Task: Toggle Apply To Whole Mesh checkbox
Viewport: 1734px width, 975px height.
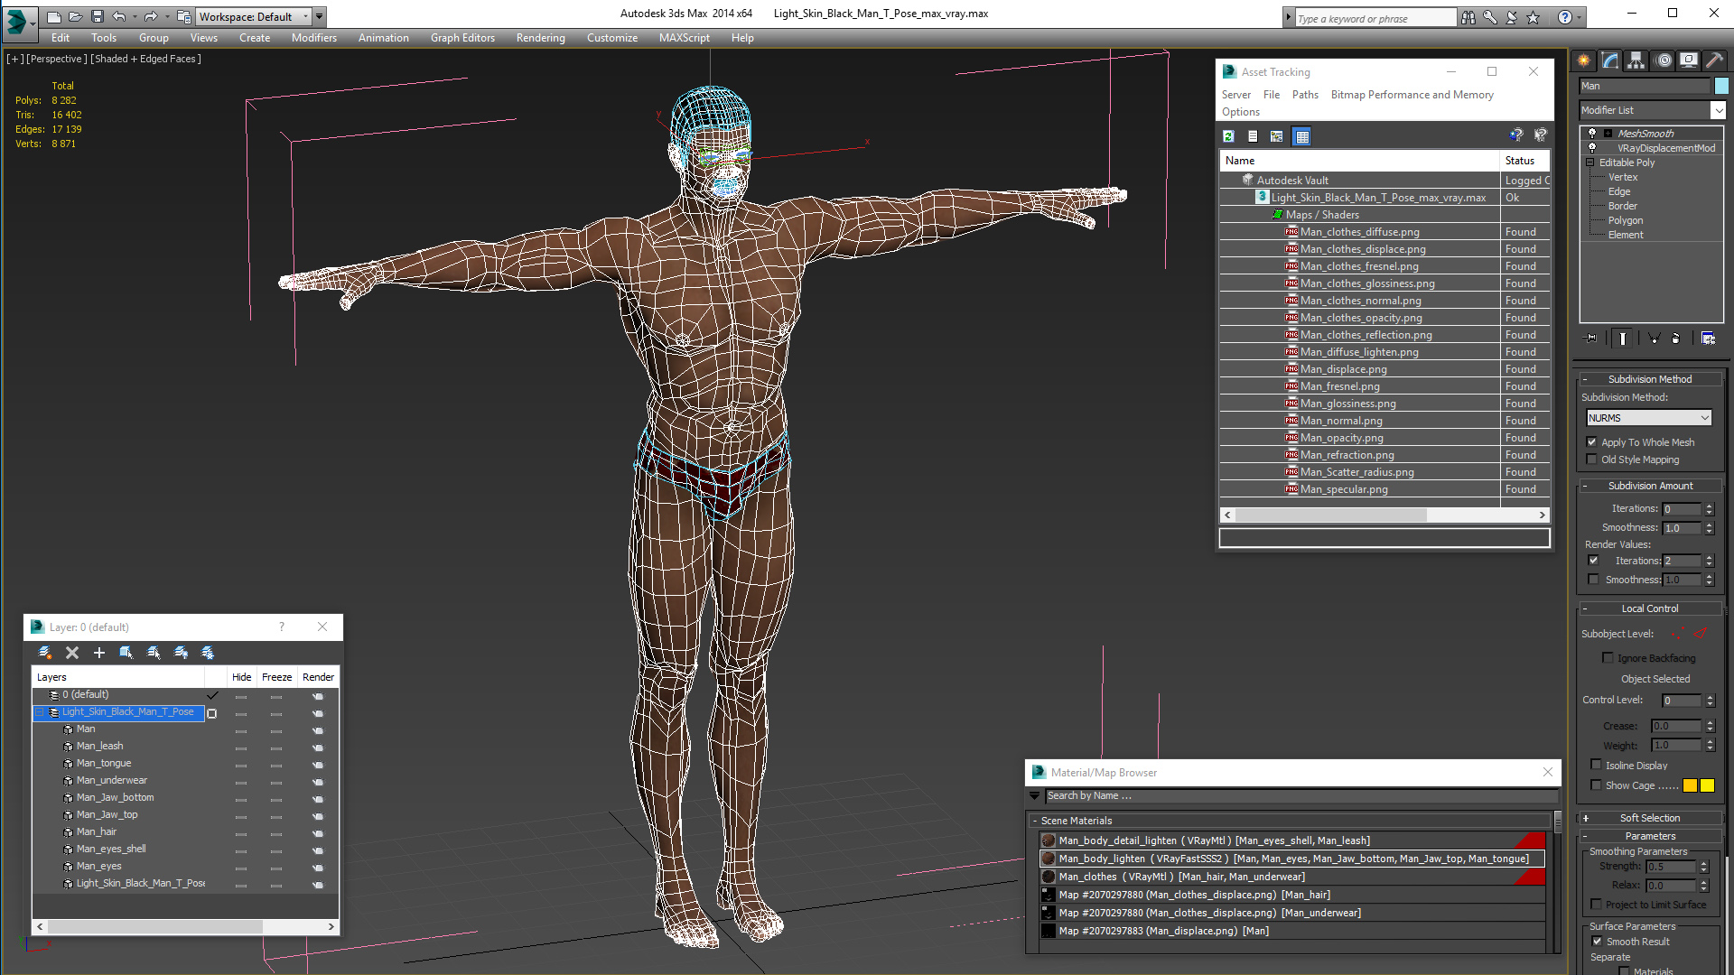Action: (x=1592, y=442)
